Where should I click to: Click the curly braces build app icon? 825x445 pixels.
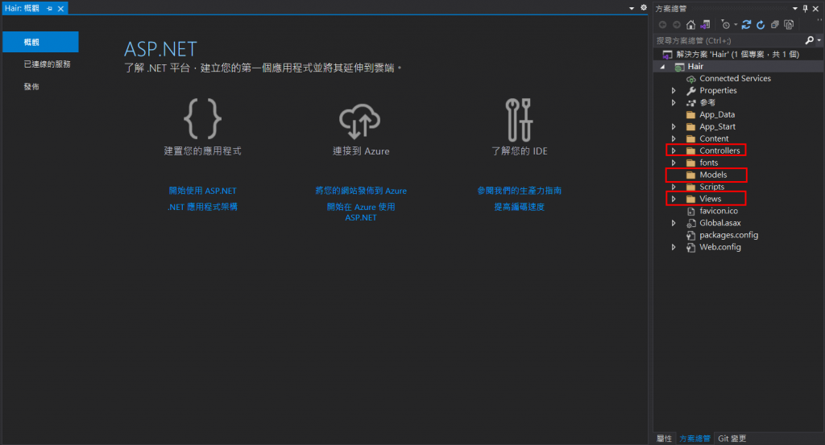202,119
